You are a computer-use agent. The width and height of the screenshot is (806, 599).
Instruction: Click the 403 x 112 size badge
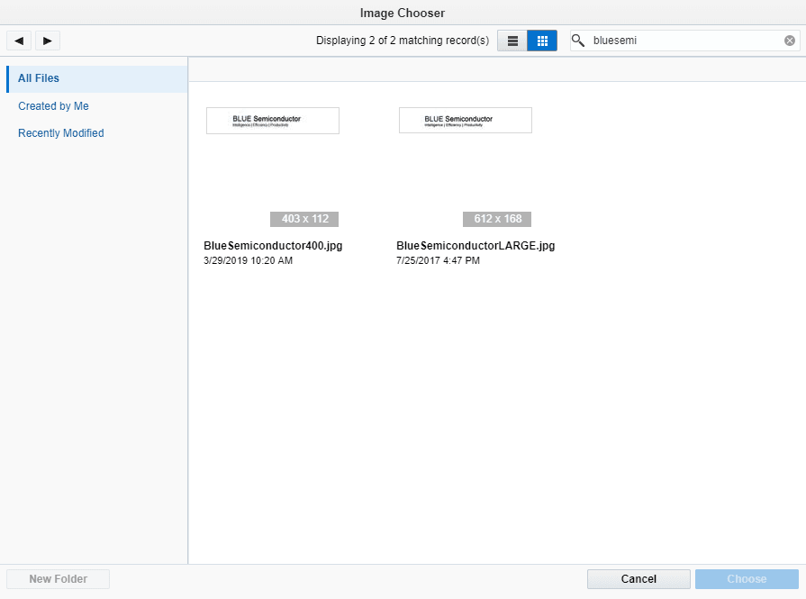click(x=304, y=219)
